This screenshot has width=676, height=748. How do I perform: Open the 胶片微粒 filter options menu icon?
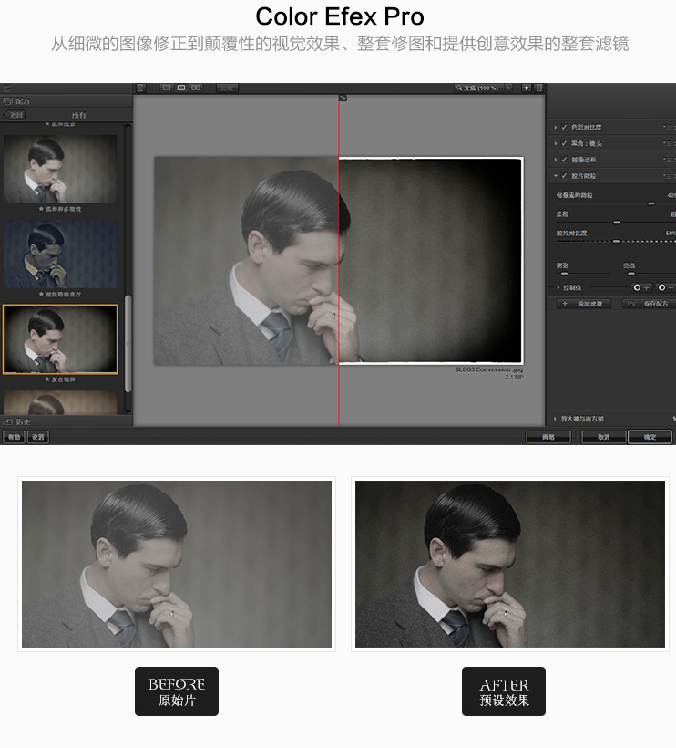pos(668,176)
